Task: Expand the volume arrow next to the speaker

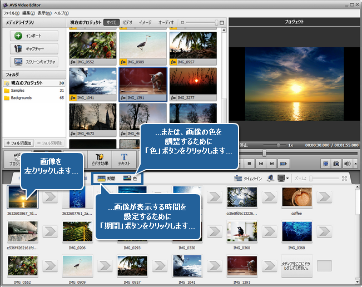Action: coord(354,164)
